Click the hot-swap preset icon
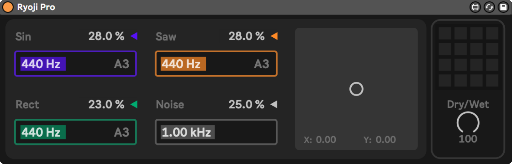512x164 pixels. coord(489,7)
